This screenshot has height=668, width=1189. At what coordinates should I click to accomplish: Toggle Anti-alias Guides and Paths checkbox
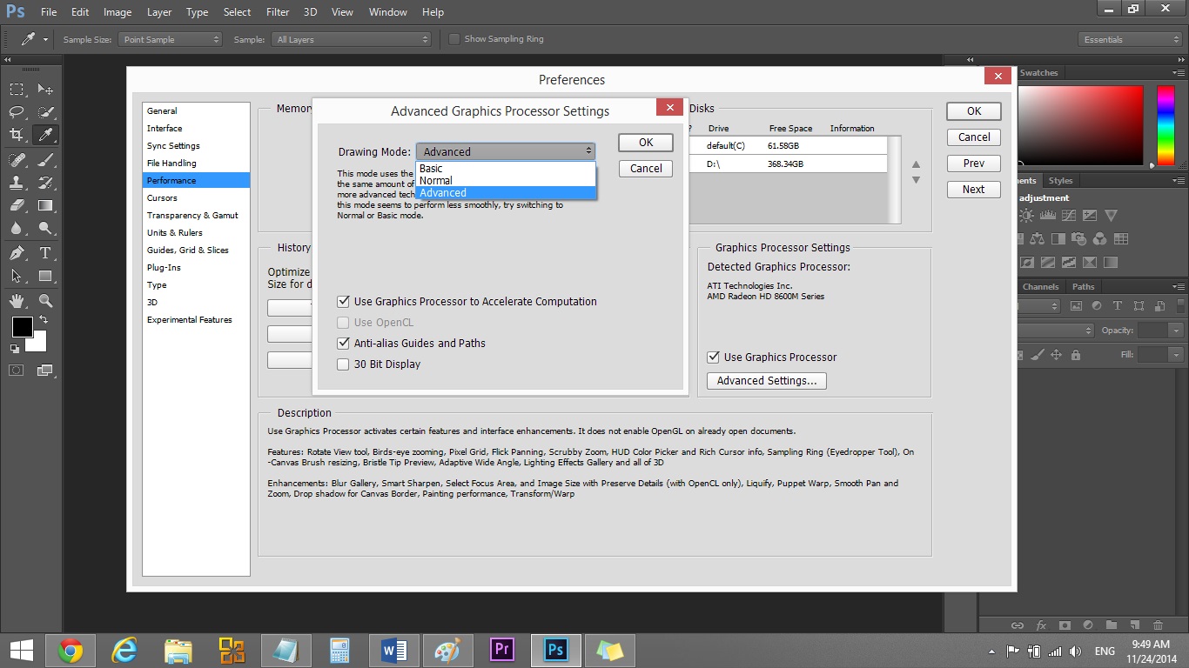[x=412, y=344]
